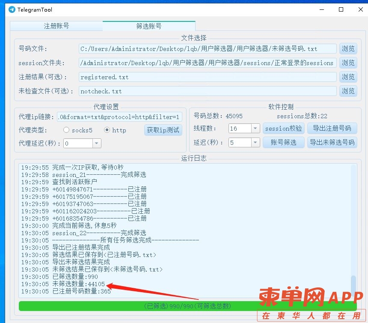Click the 导出未筛选号码 button

pos(332,142)
